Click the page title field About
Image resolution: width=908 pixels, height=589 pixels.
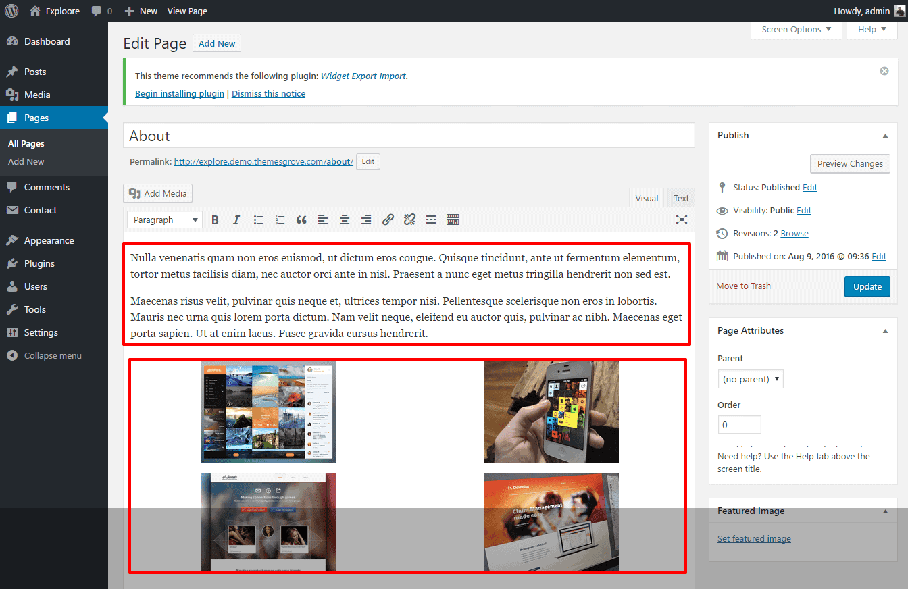408,136
